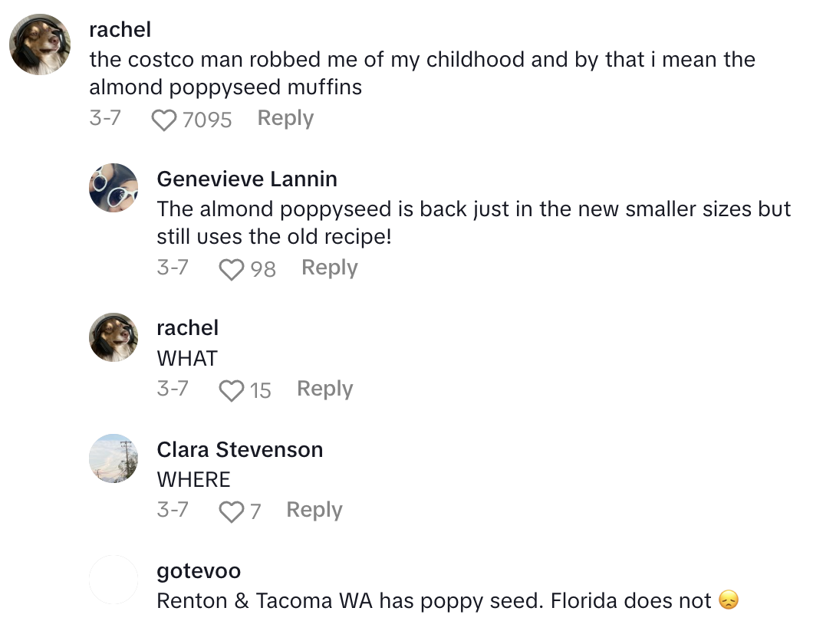Viewport: 813px width, 621px height.
Task: Heart Clara Stevenson's WHERE reply
Action: pos(231,511)
